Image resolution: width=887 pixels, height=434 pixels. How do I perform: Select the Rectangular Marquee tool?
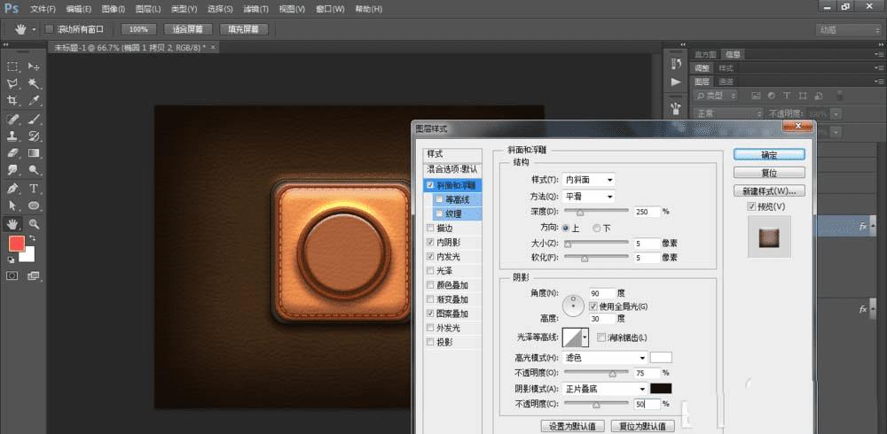12,66
